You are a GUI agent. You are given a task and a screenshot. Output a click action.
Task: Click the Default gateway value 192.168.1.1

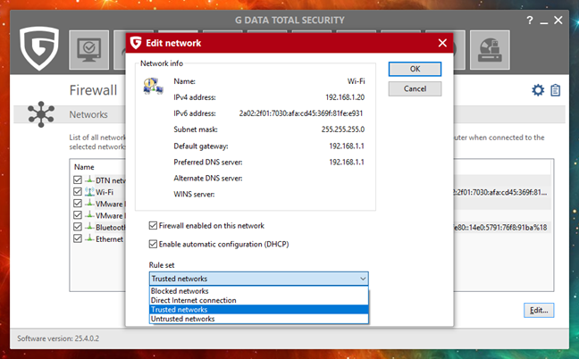[347, 146]
